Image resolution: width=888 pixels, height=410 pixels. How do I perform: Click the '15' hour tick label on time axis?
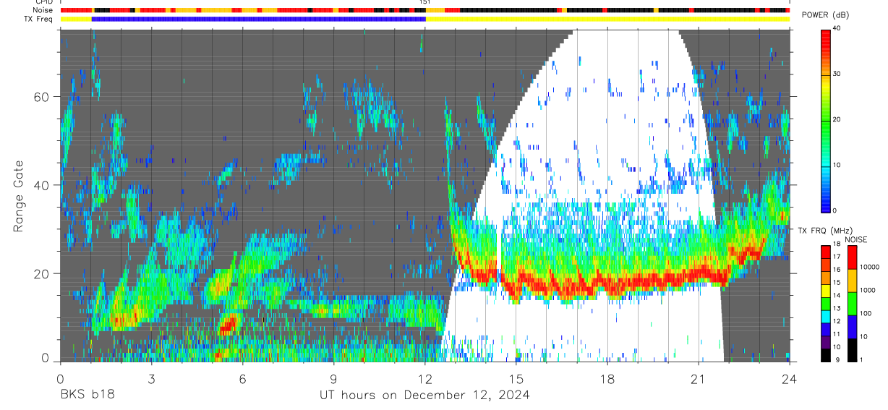(x=516, y=379)
